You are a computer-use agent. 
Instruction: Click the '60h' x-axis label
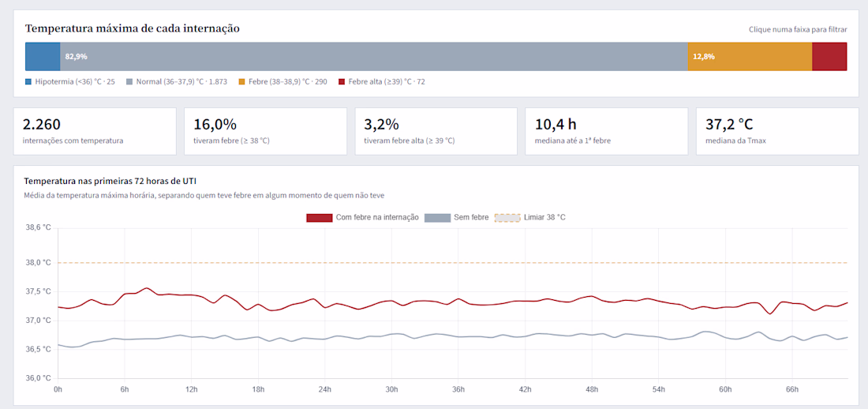[725, 389]
